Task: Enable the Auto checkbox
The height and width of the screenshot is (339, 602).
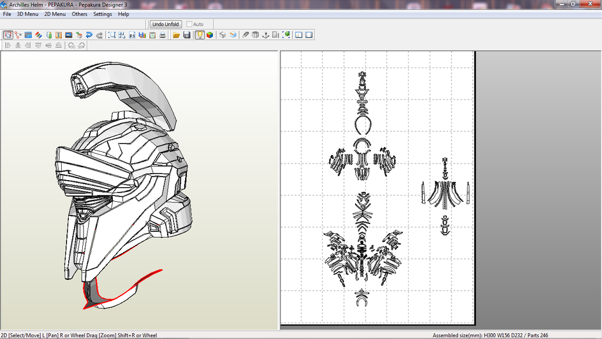Action: pos(189,24)
